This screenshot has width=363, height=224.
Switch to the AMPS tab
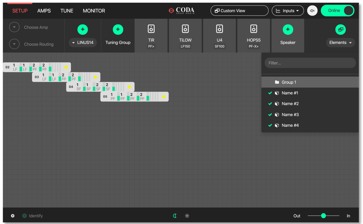coord(44,11)
